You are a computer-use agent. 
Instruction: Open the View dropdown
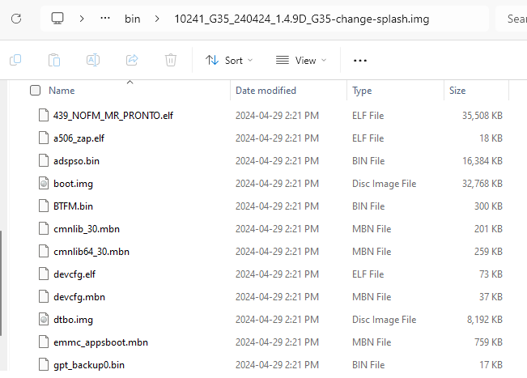click(x=301, y=60)
